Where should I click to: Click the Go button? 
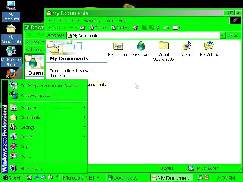(234, 35)
